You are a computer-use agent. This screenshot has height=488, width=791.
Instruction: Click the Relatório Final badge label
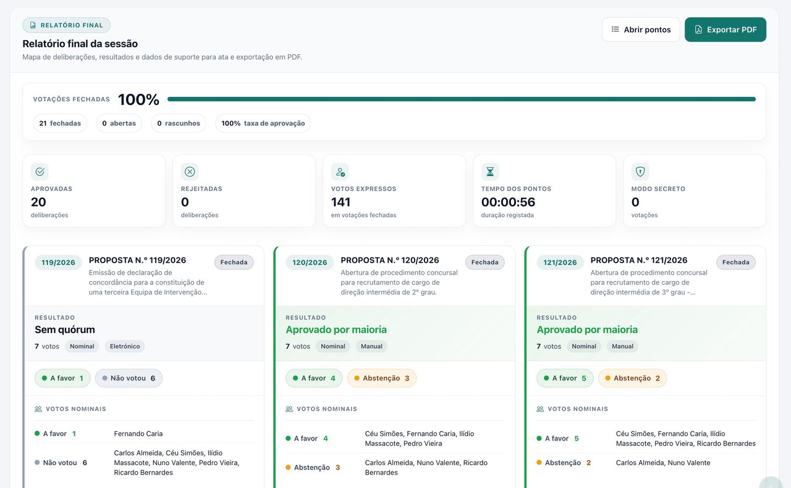[72, 25]
